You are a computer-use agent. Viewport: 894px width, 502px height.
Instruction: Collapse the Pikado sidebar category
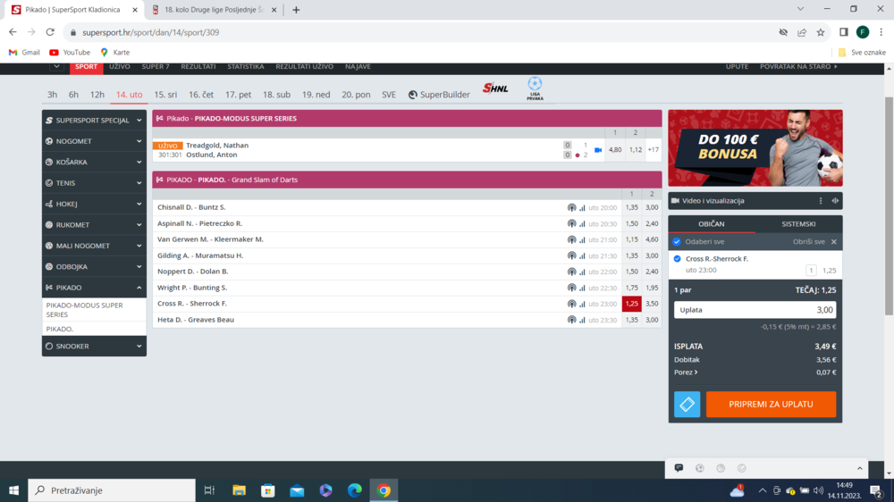click(94, 288)
